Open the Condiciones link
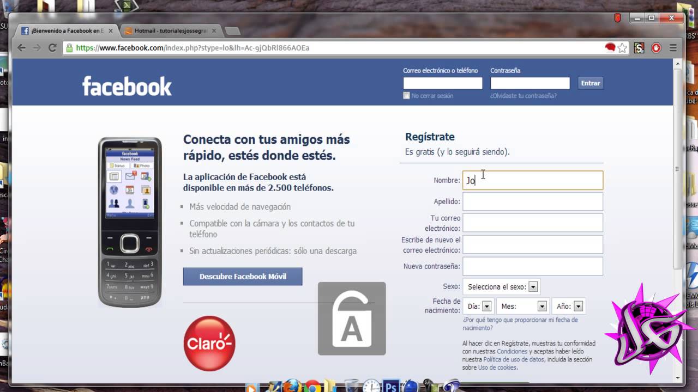Viewport: 698px width, 392px height. pyautogui.click(x=512, y=352)
